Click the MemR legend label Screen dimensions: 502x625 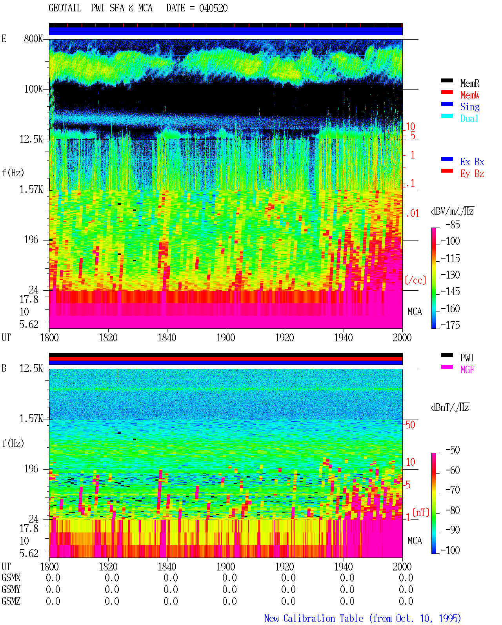470,83
